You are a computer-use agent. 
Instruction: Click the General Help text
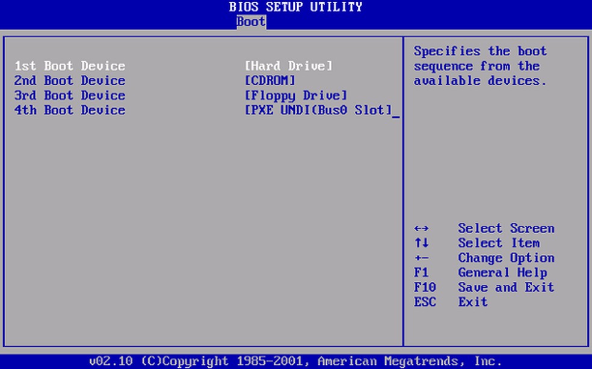pos(502,273)
